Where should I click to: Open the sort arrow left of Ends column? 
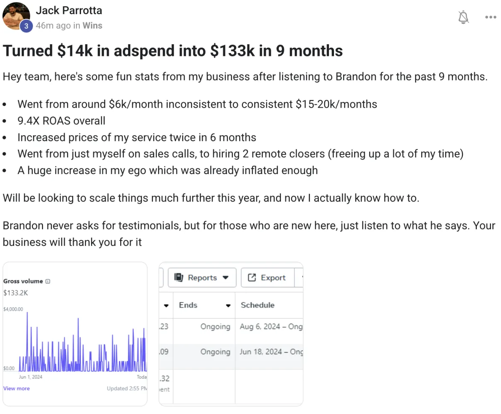[166, 305]
